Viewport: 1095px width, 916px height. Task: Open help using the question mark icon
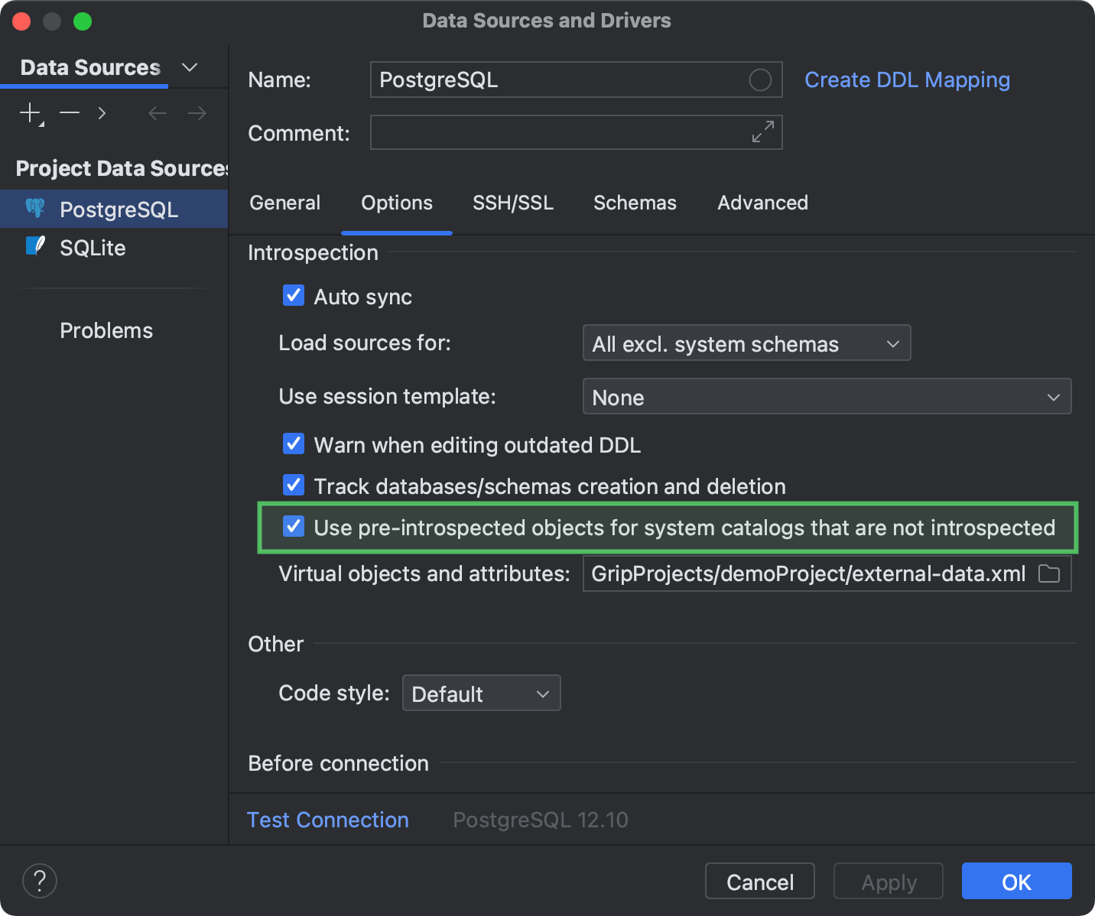[x=40, y=881]
